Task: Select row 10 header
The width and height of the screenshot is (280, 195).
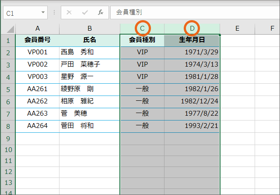Action: pyautogui.click(x=8, y=150)
